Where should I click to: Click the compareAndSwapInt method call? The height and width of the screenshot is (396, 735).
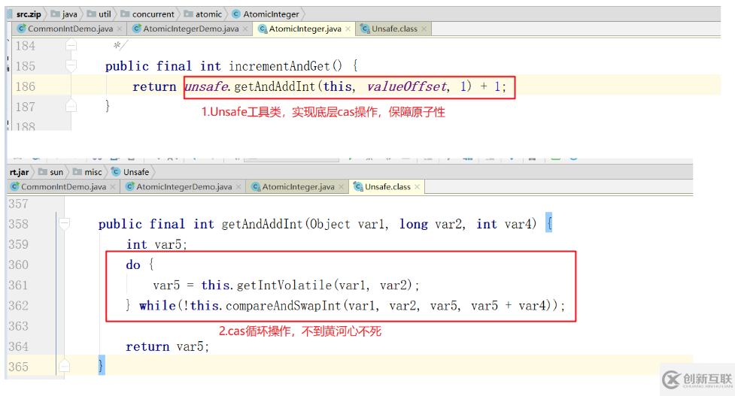point(284,306)
